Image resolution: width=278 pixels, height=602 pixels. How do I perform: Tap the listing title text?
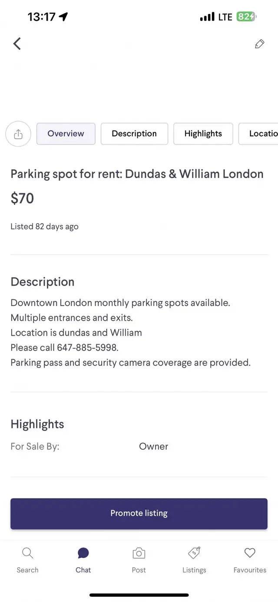click(x=137, y=174)
